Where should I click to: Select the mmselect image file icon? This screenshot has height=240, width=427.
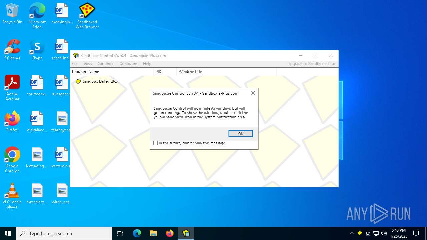[37, 194]
